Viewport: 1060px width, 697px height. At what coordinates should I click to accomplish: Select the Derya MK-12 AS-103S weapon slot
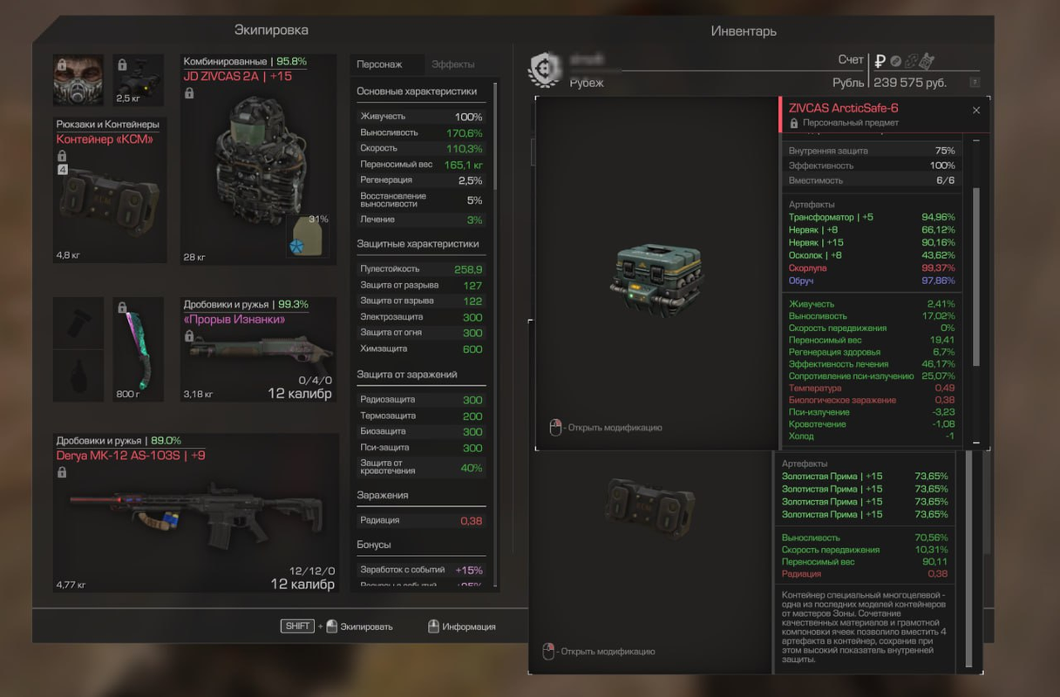click(196, 513)
